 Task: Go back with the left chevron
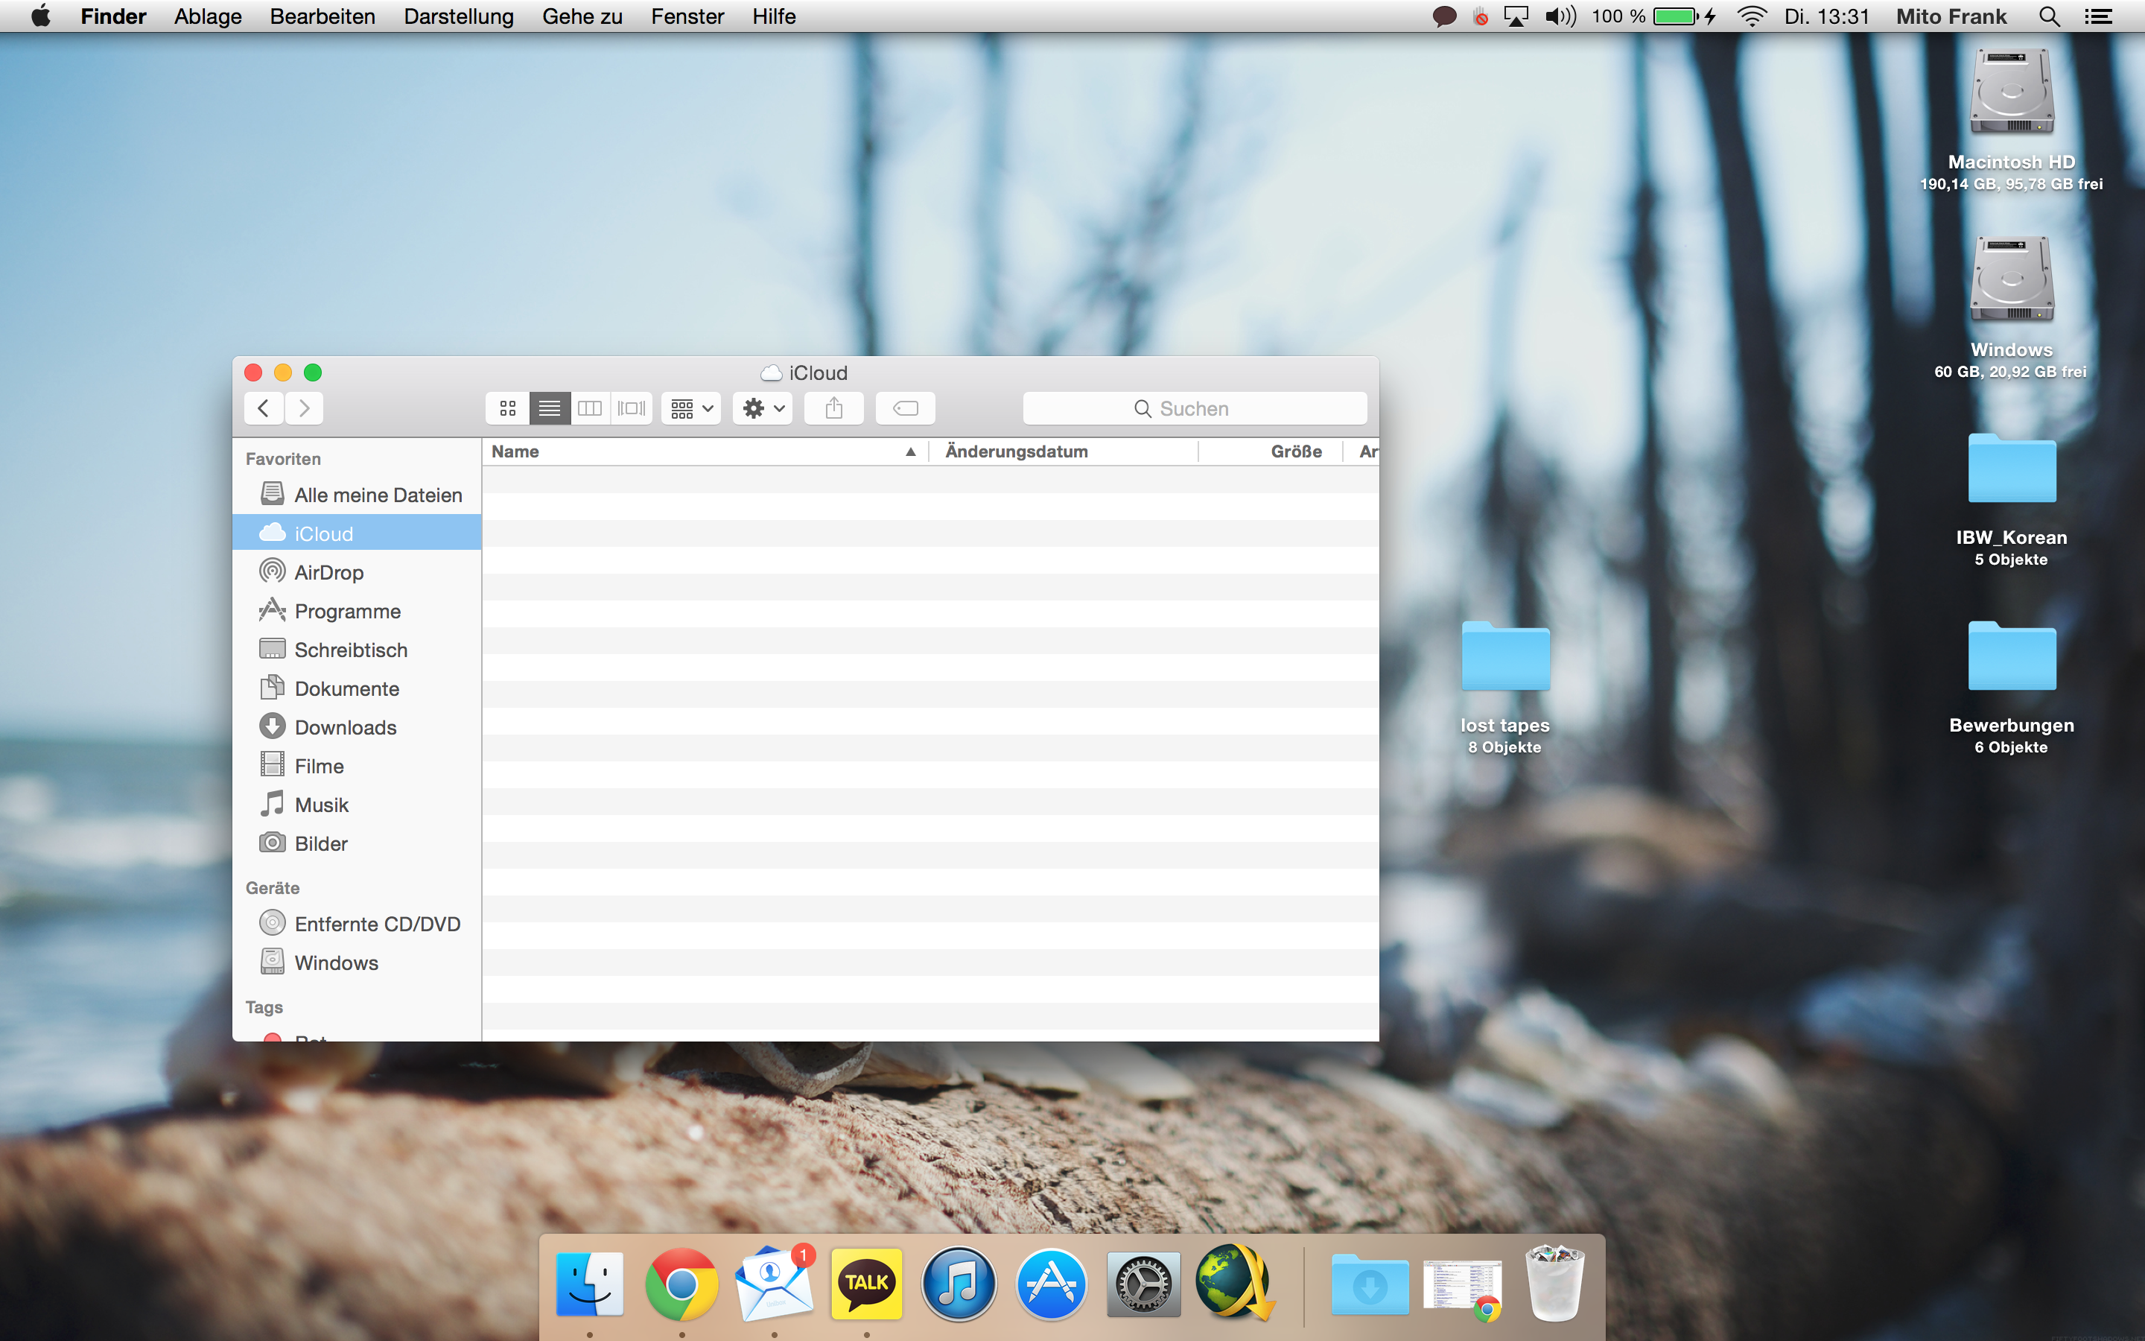point(263,408)
